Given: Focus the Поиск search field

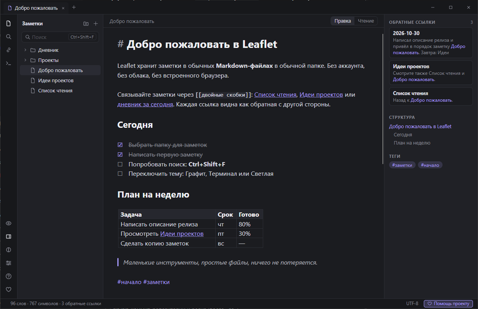Looking at the screenshot, I should [x=60, y=37].
